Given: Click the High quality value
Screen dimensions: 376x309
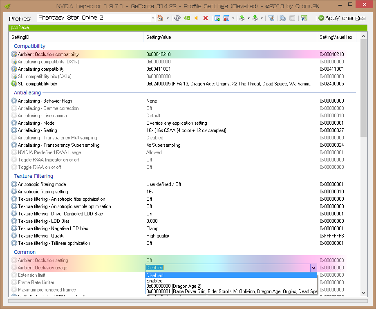Looking at the screenshot, I should coord(157,235).
